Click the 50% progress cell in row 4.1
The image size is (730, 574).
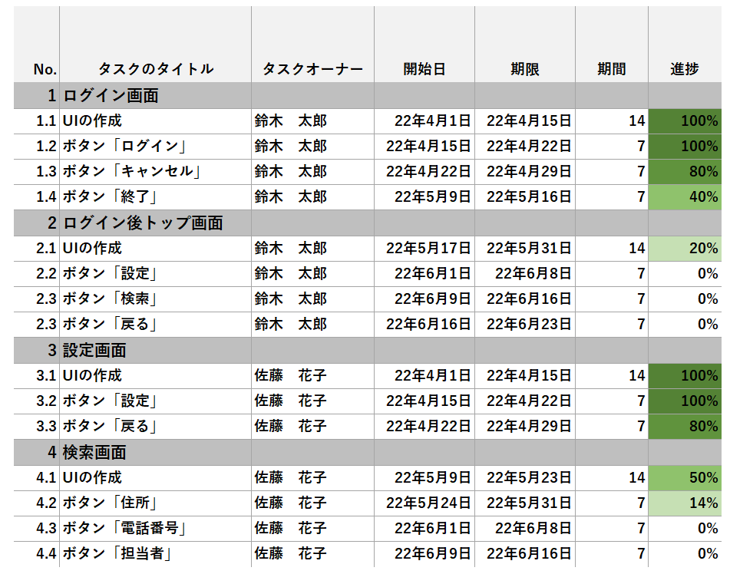click(x=684, y=477)
